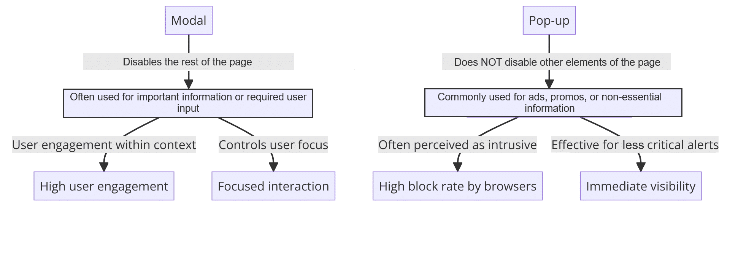Click arrowhead entering High block rate node

click(x=457, y=167)
